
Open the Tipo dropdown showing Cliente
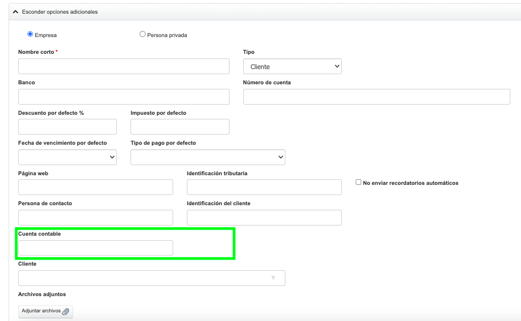click(x=292, y=67)
